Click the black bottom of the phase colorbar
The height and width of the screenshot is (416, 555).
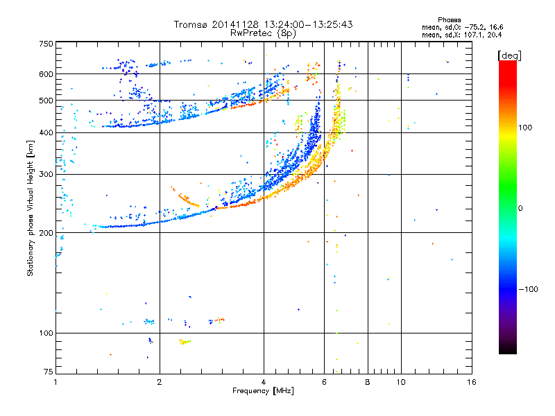click(x=508, y=349)
